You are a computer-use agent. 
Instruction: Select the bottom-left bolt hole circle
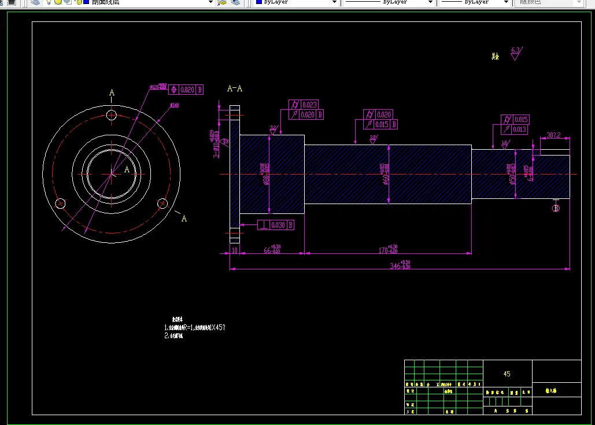tap(60, 204)
